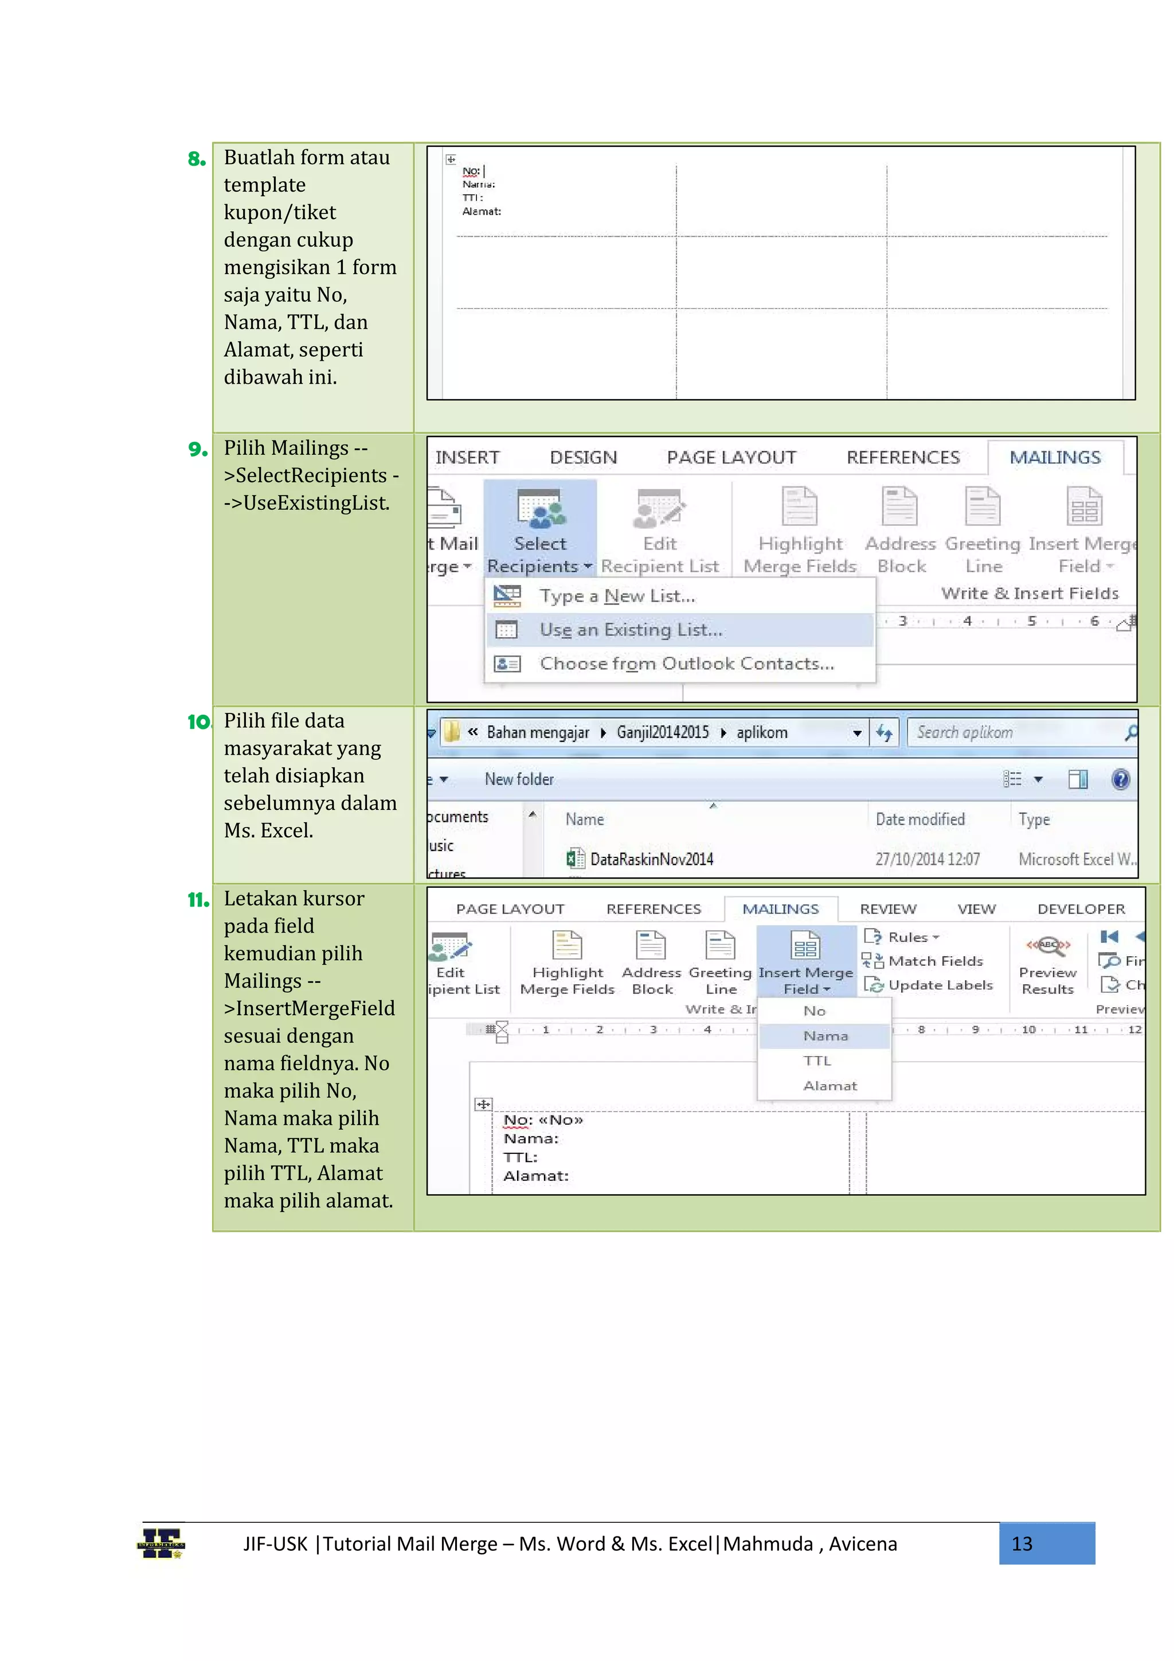Click the search magnifier icon in file dialog

coord(1130,733)
